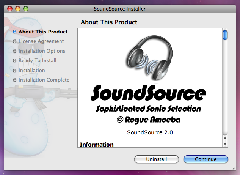Click the 'SoundSource 2.0' version text
The width and height of the screenshot is (240, 175).
150,132
